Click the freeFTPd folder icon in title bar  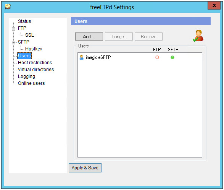click(8, 6)
